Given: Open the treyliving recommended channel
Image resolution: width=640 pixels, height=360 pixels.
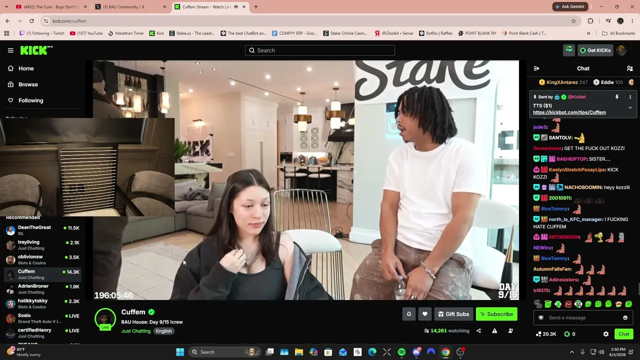Looking at the screenshot, I should coord(42,245).
